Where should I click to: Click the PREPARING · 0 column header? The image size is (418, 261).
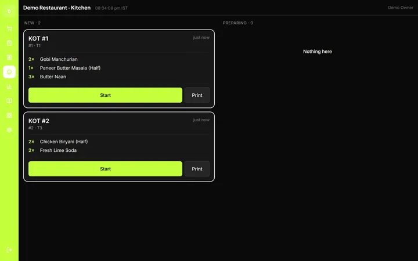point(238,23)
